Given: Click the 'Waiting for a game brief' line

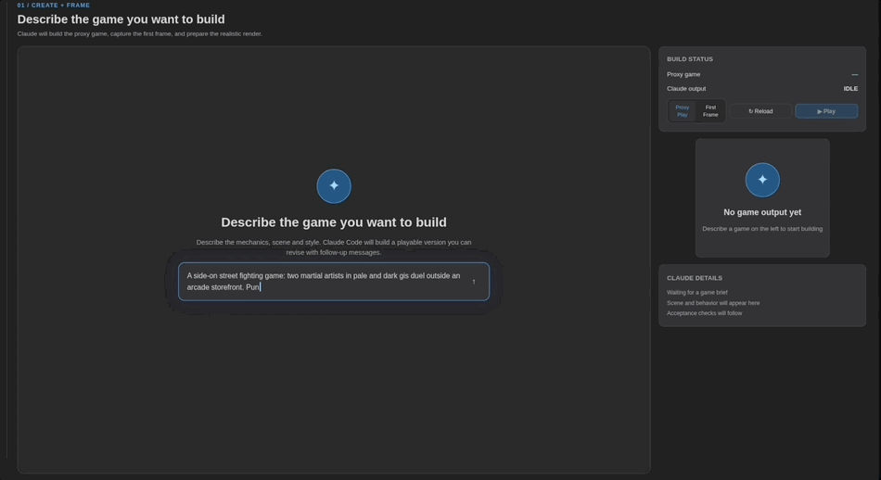Looking at the screenshot, I should point(696,293).
